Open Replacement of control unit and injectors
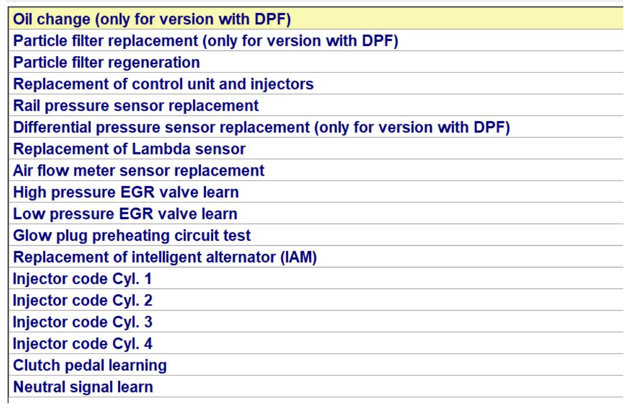 pos(316,83)
